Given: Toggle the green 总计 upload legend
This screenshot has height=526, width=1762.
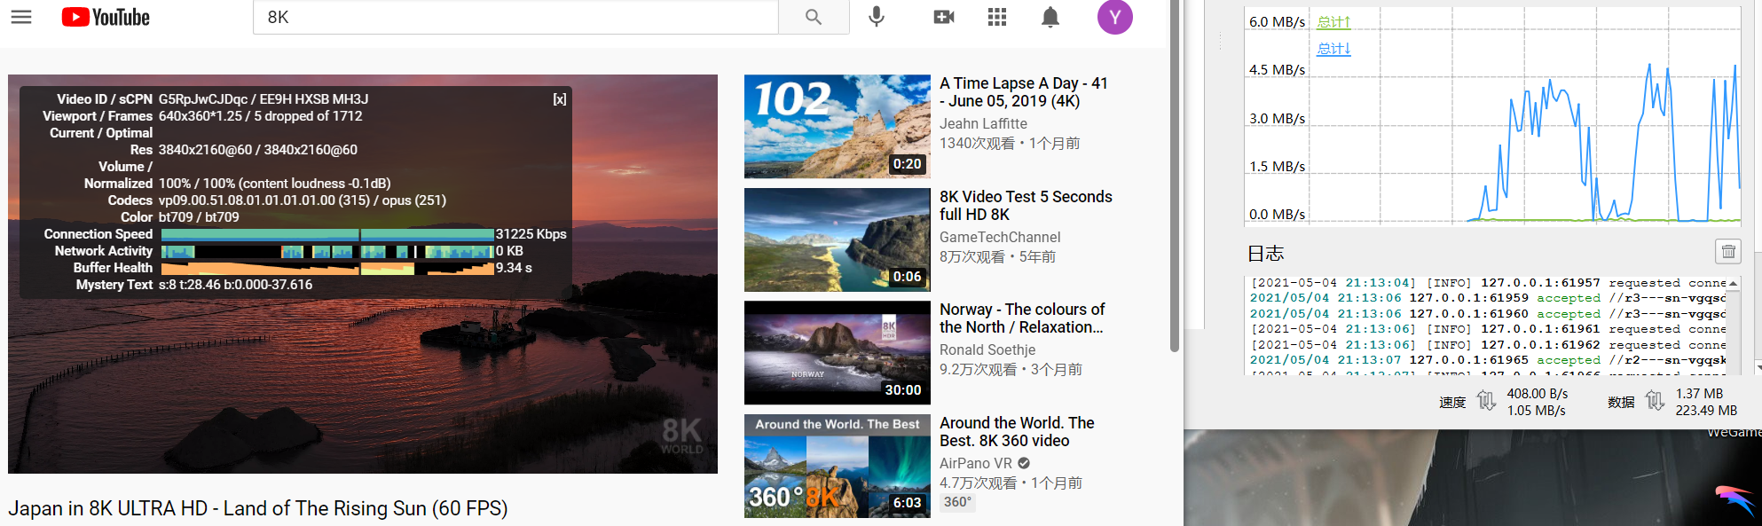Looking at the screenshot, I should tap(1333, 22).
